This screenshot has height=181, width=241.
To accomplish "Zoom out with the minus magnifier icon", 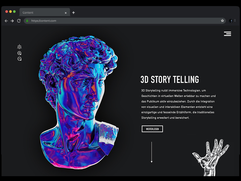I will coord(19,59).
